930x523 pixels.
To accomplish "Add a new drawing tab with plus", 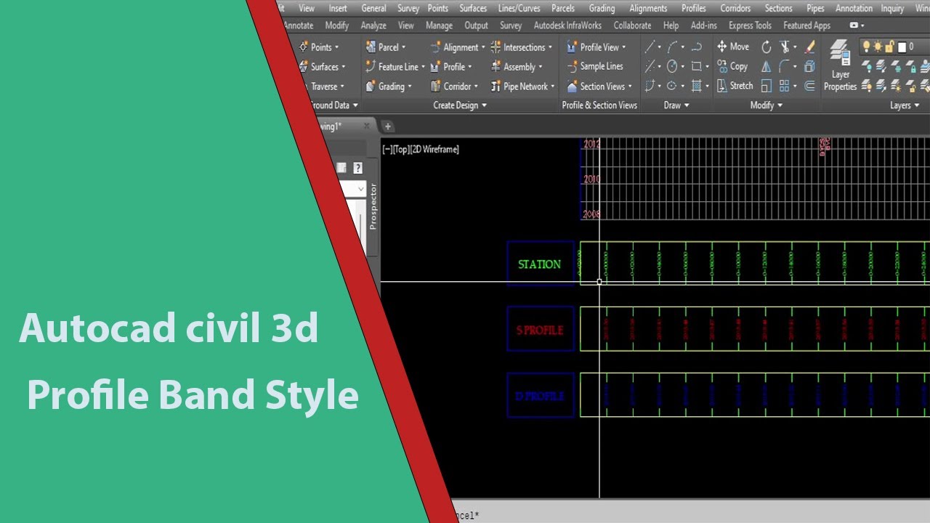I will [x=387, y=126].
